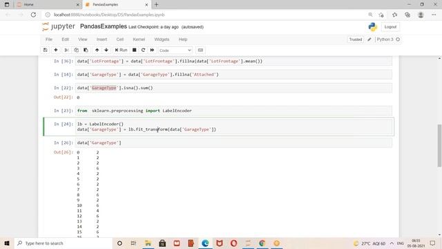Screen dimensions: 442x249
Task: Paste cells below icon
Action: coord(86,50)
